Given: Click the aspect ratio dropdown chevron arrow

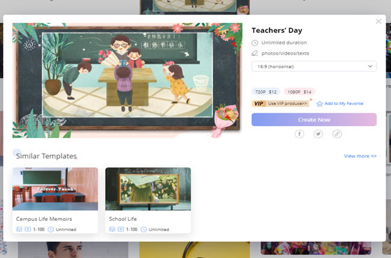Looking at the screenshot, I should tap(370, 66).
